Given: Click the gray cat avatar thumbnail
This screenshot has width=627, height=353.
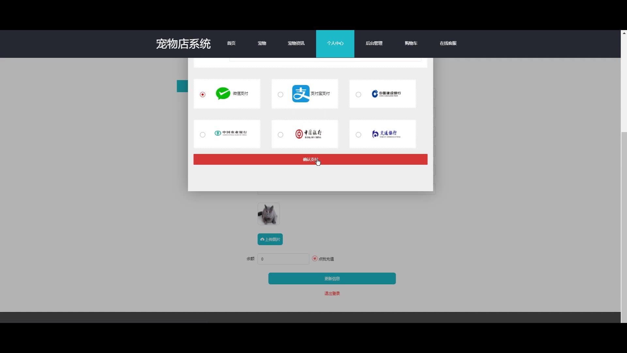Looking at the screenshot, I should pos(268,214).
